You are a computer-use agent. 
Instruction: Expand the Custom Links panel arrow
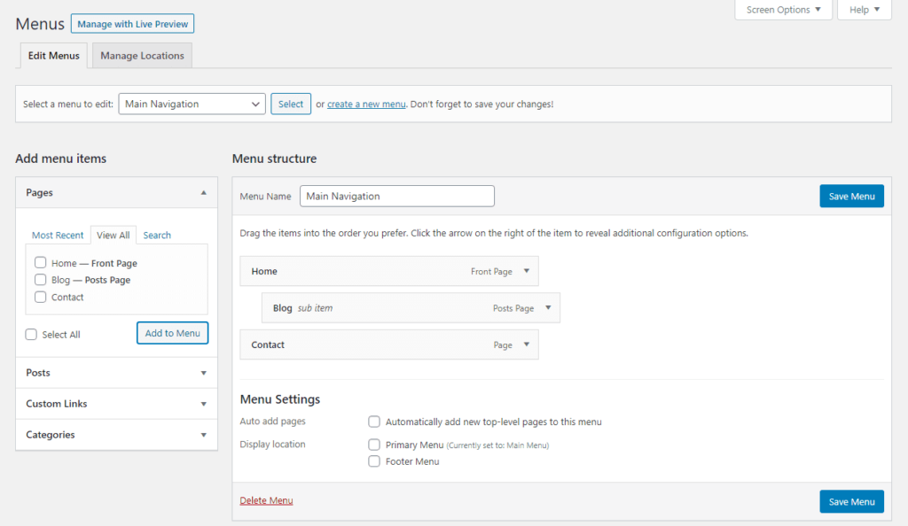pos(203,404)
